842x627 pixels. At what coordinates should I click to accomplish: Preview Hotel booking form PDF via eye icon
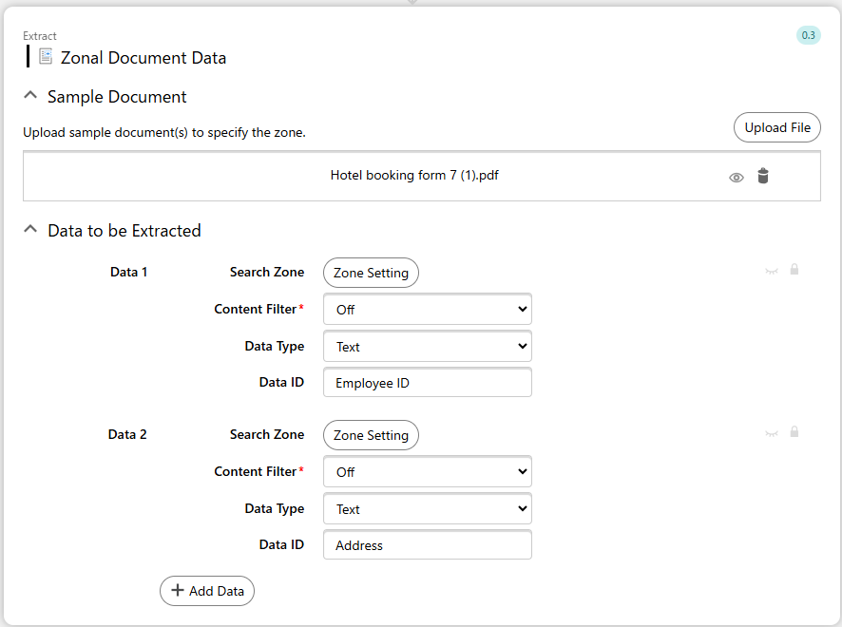(x=737, y=177)
